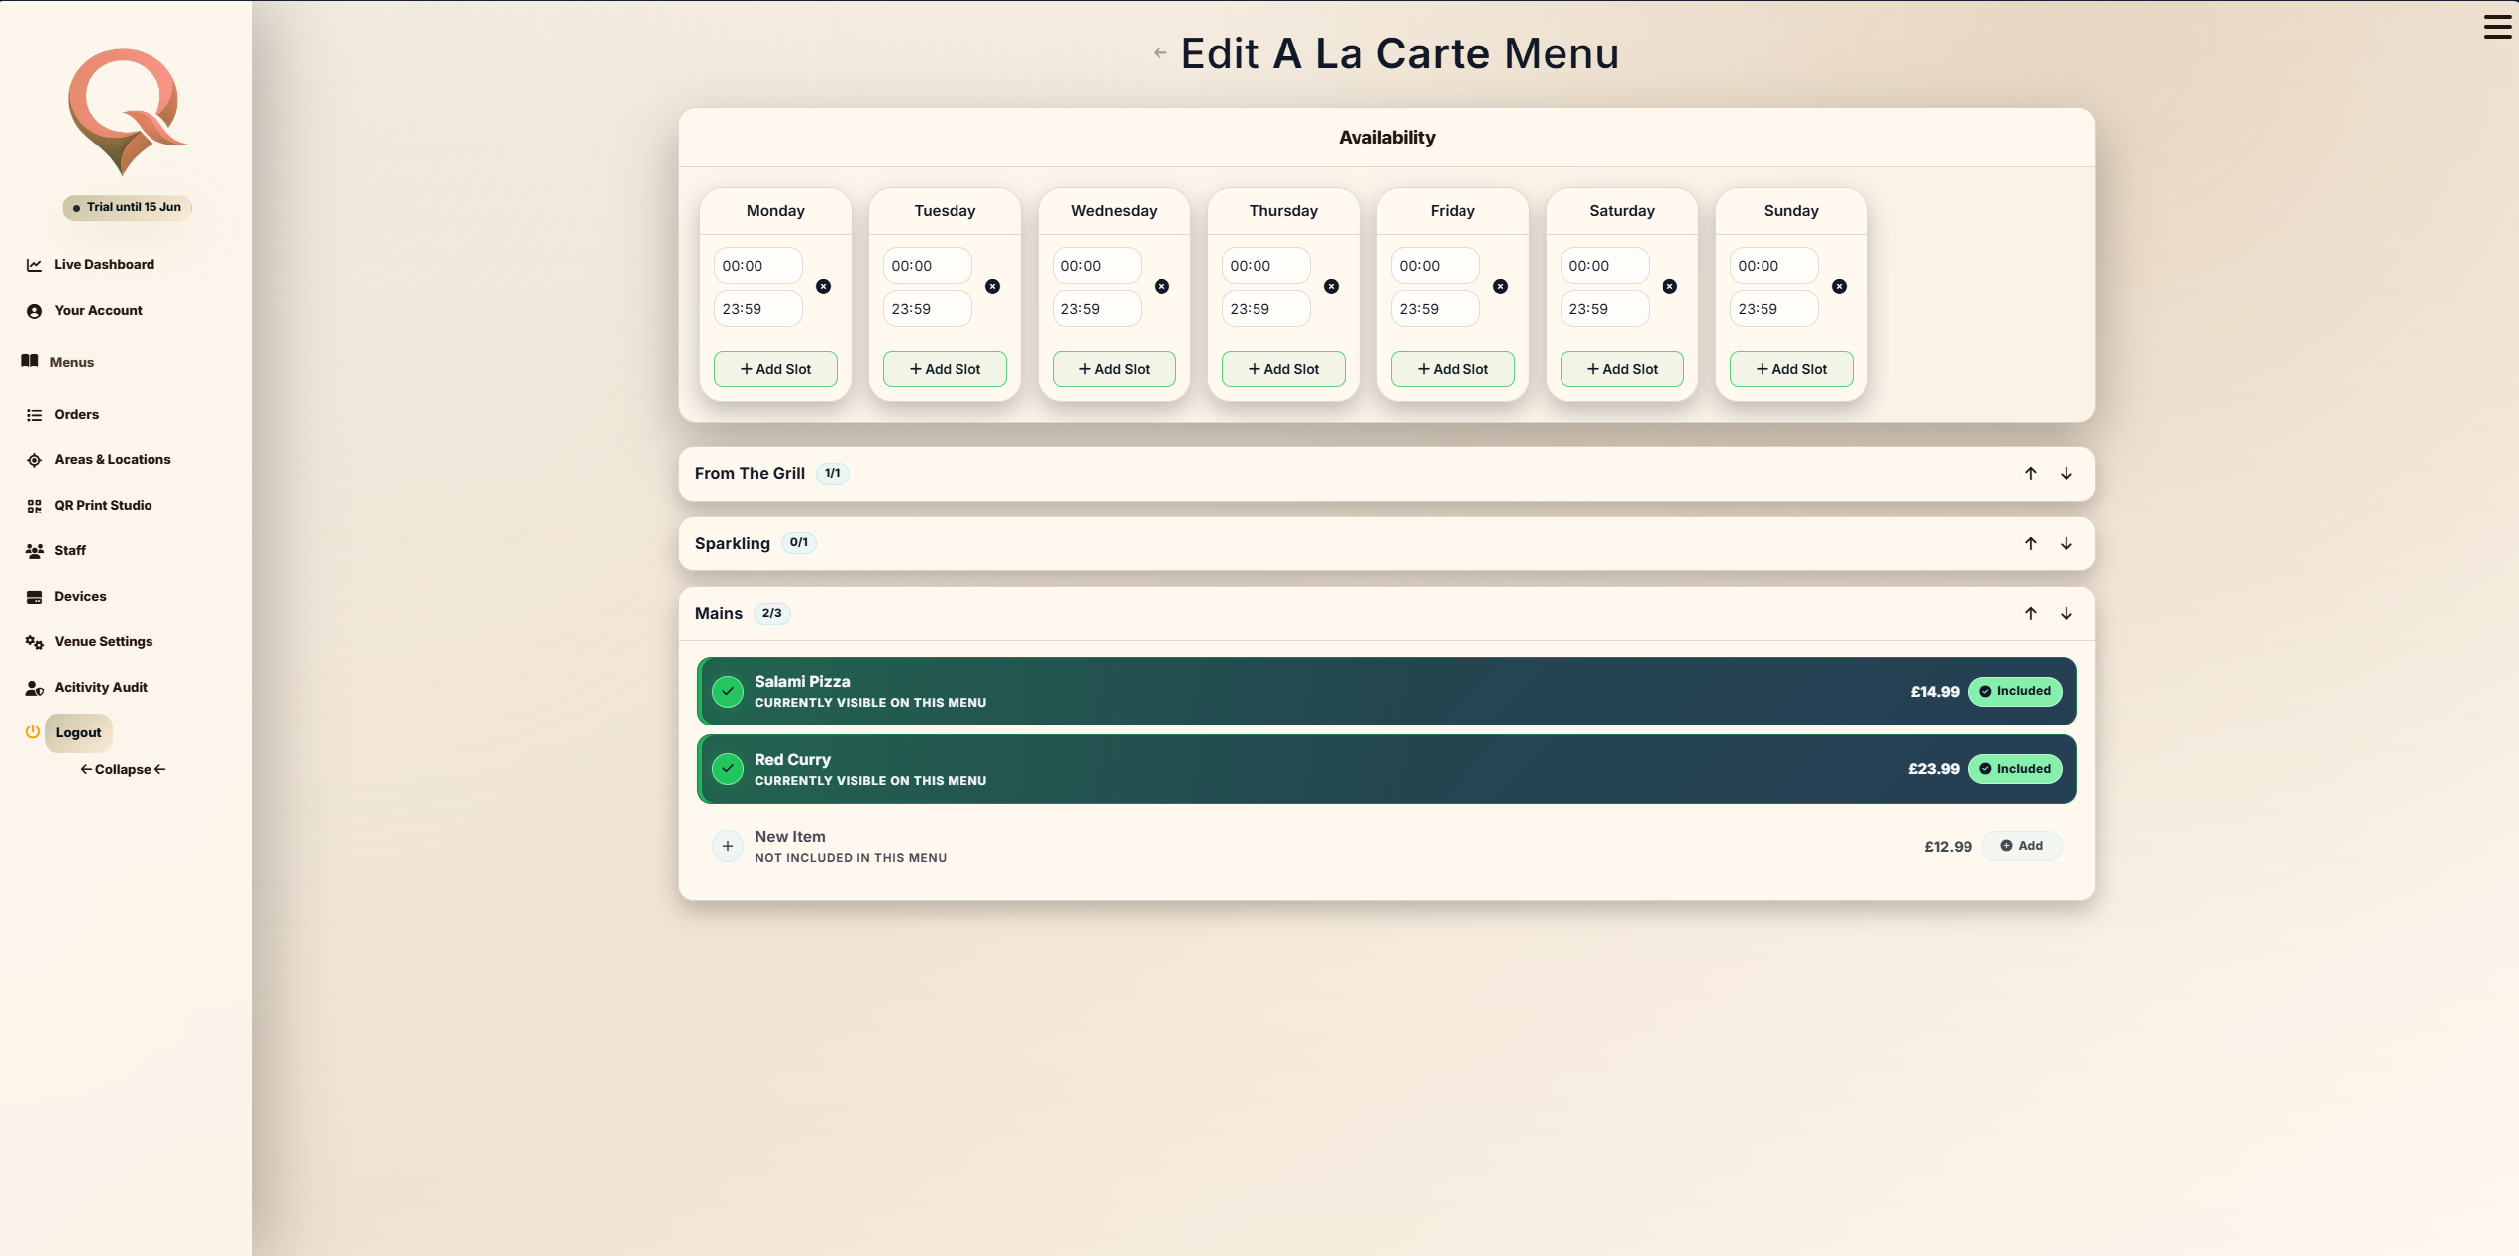
Task: Edit Thursday end time field
Action: click(x=1265, y=309)
